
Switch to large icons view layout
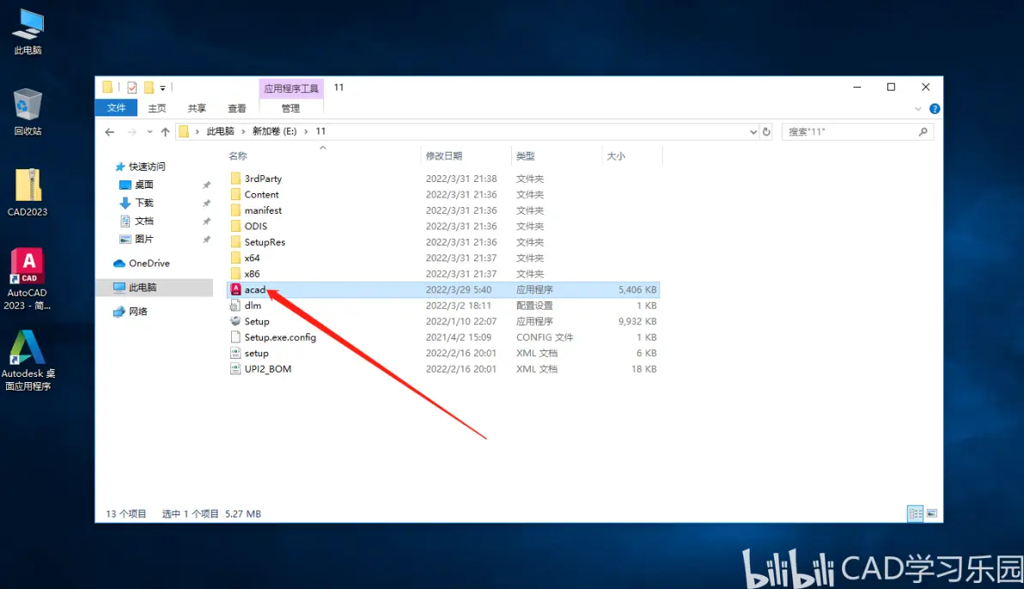coord(932,514)
